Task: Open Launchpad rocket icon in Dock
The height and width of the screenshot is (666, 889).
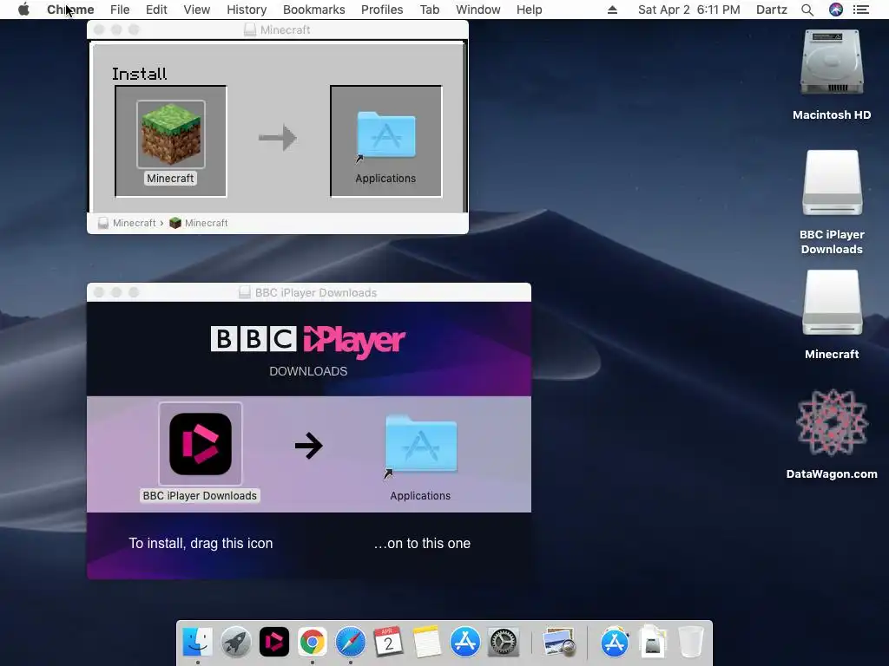Action: click(236, 643)
